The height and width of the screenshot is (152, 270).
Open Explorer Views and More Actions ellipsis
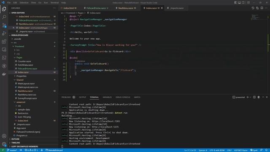click(54, 8)
